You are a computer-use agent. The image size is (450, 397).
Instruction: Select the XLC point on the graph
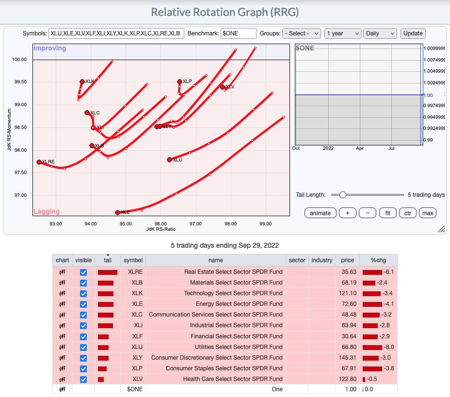coord(87,113)
